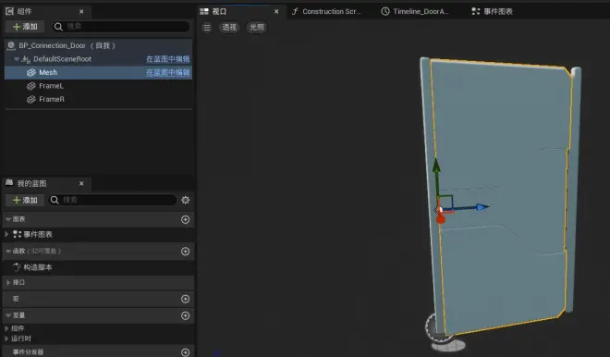Collapse the DefaultSceneRoot tree node

coord(17,59)
